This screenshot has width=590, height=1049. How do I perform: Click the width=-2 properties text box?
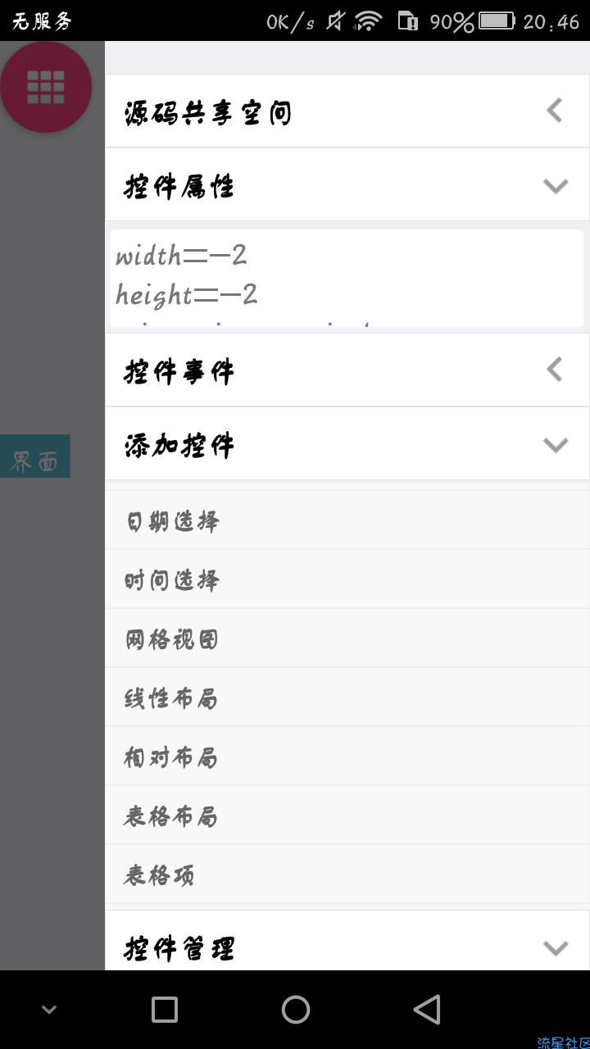[347, 278]
